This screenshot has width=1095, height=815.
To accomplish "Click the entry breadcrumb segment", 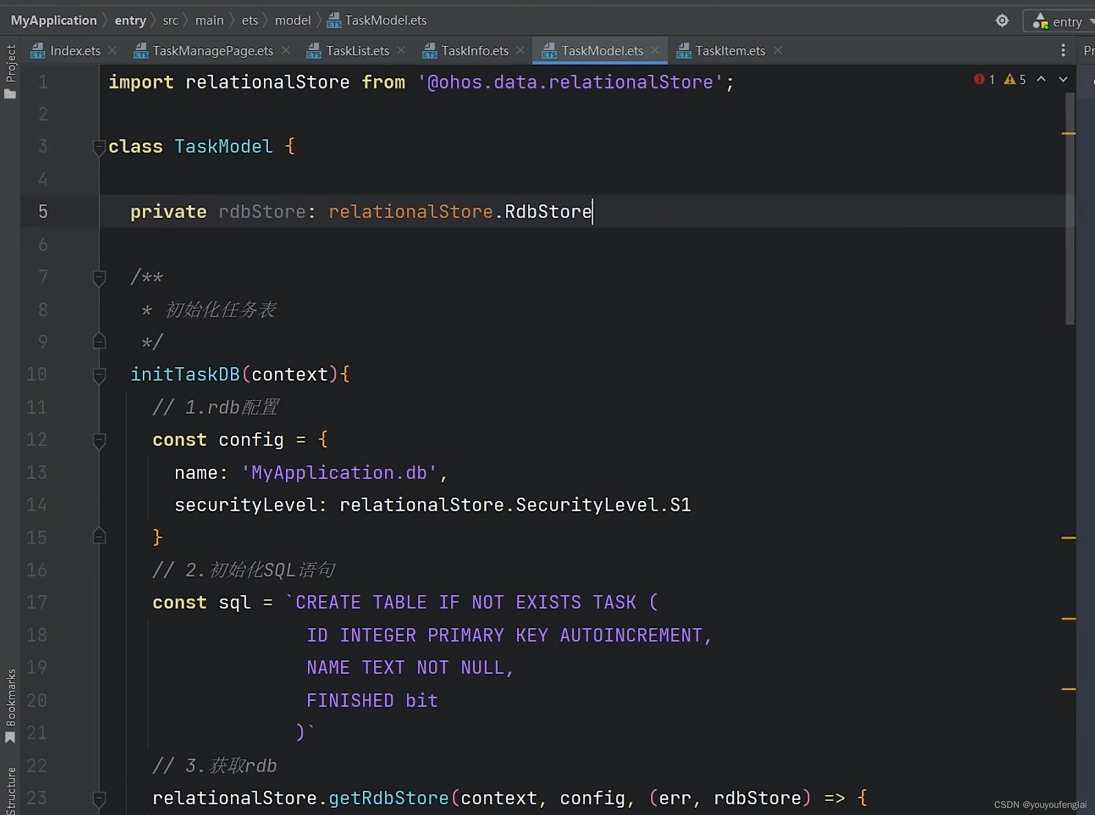I will [130, 20].
